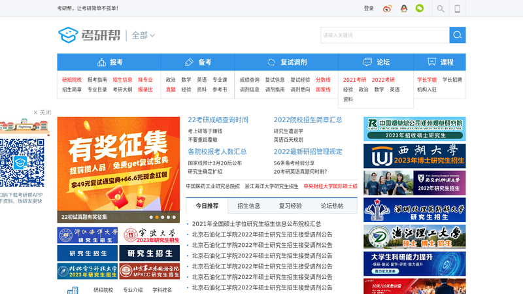523x294 pixels.
Task: Focus the keyword search input field
Action: (385, 35)
